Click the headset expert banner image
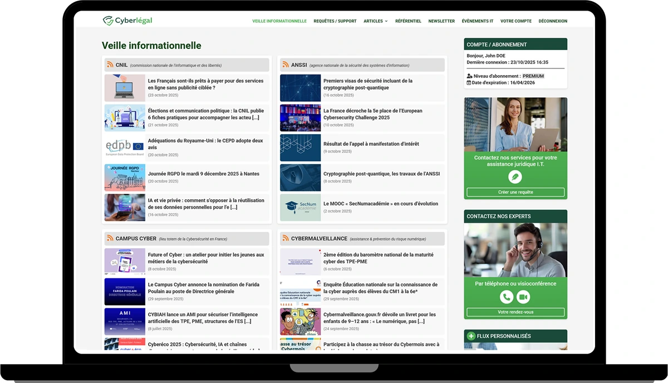 pos(515,250)
